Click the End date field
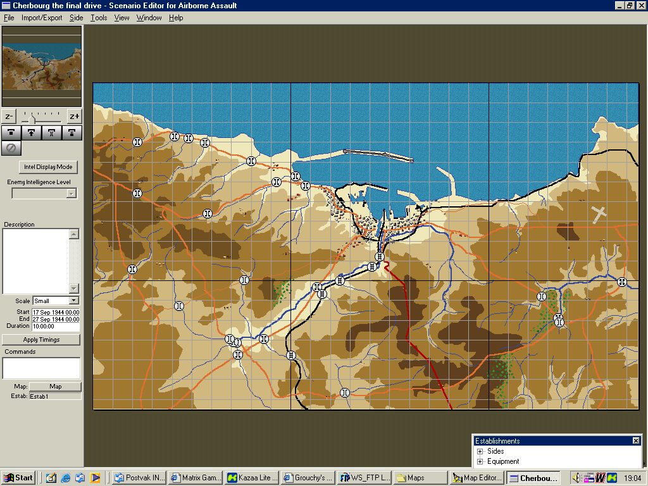 coord(56,320)
